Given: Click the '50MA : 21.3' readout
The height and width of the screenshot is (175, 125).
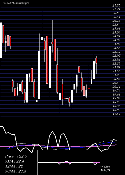Looking at the screenshot, I should [15, 171].
